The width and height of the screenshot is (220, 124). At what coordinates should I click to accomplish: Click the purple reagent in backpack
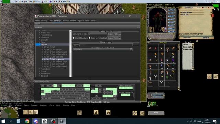173,60
